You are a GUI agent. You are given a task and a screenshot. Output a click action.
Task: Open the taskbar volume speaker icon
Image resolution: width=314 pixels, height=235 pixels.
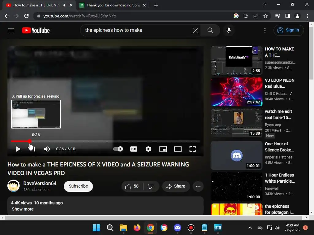[x=277, y=228]
